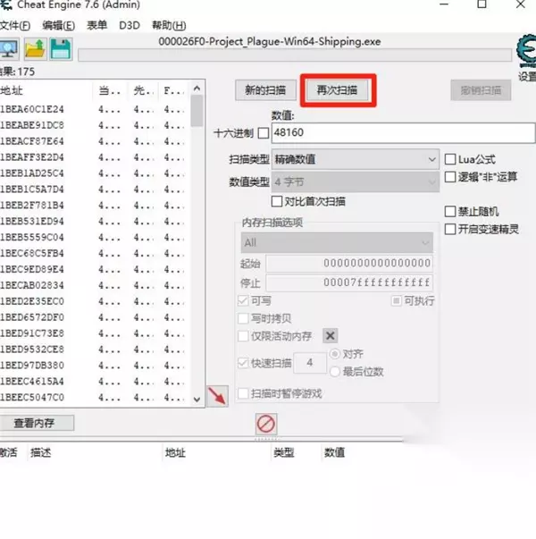Click the results list scrollbar thumb
The width and height of the screenshot is (536, 539).
click(x=197, y=111)
